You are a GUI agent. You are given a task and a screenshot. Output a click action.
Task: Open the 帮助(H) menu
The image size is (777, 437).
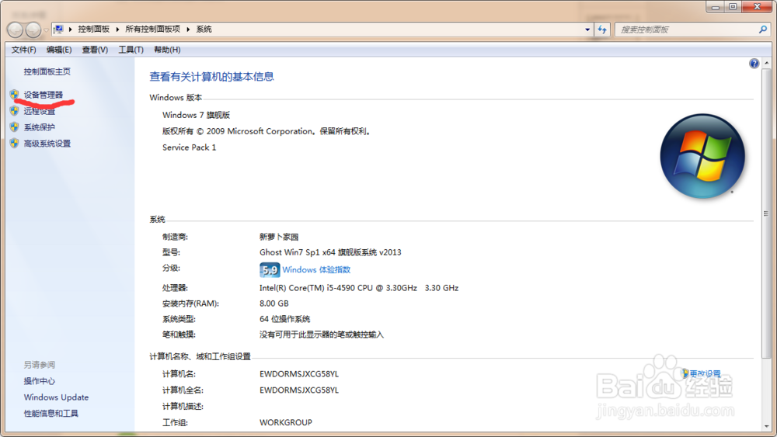point(167,50)
